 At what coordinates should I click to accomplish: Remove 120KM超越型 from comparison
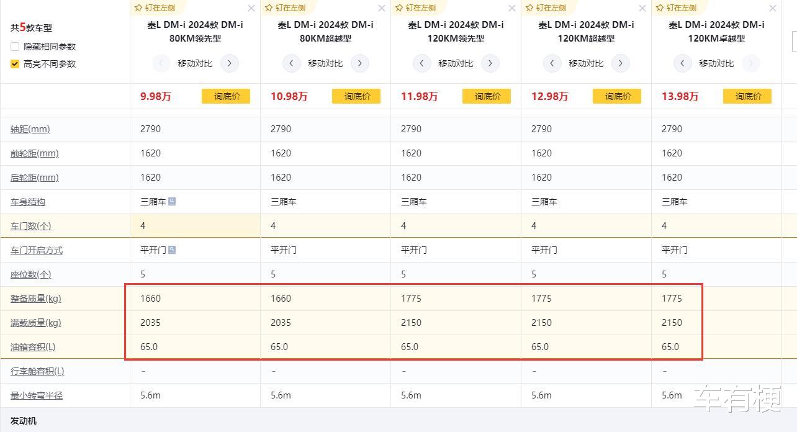[642, 8]
